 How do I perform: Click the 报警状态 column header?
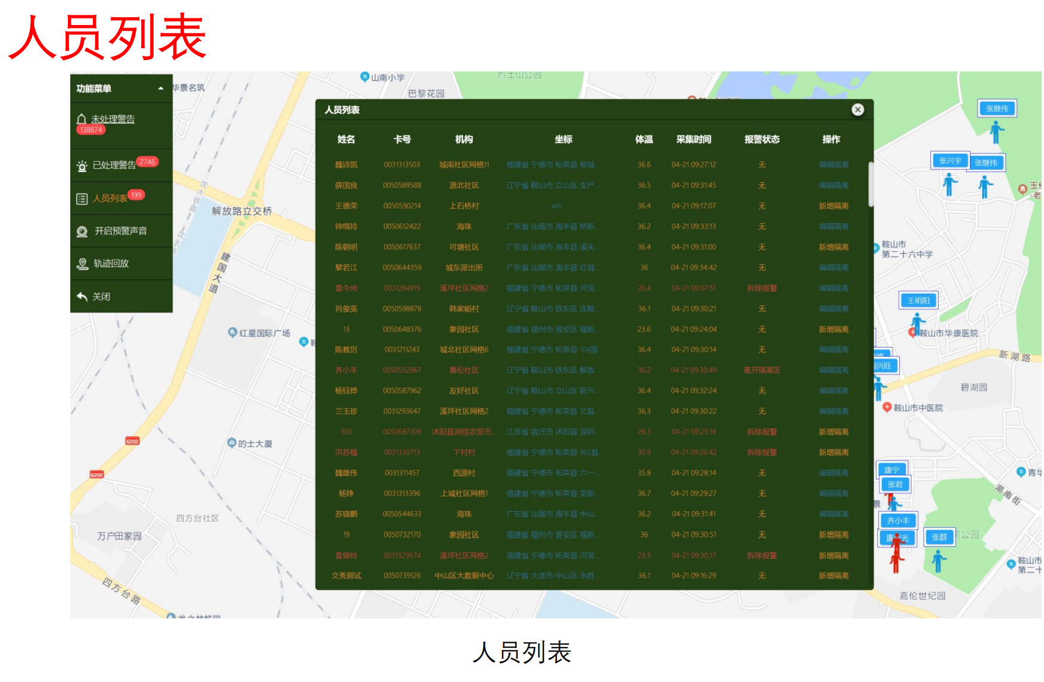762,139
